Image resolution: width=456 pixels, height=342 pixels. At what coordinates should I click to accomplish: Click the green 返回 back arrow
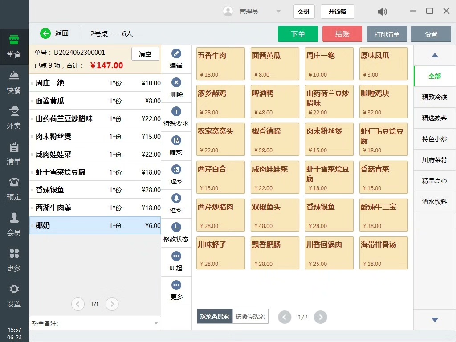click(x=45, y=33)
